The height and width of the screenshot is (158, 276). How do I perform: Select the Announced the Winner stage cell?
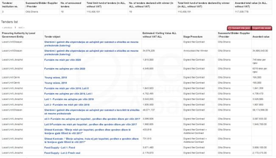coord(196,51)
